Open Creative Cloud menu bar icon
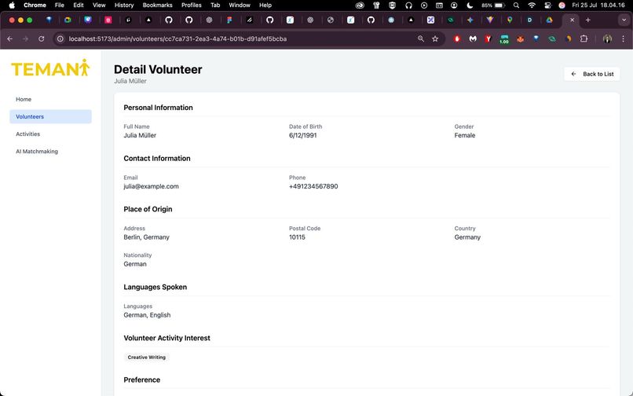 [x=359, y=5]
